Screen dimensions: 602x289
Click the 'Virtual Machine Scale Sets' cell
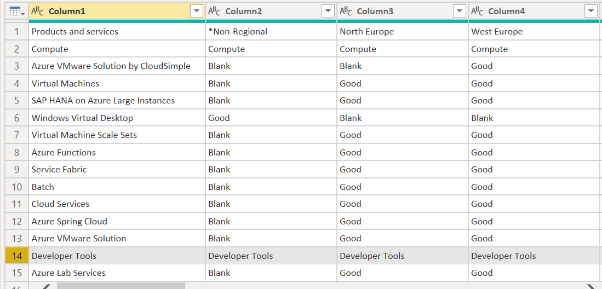coord(117,135)
